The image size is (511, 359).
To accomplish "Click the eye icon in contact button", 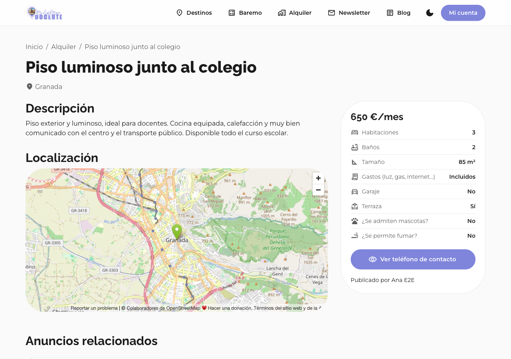I will 372,259.
